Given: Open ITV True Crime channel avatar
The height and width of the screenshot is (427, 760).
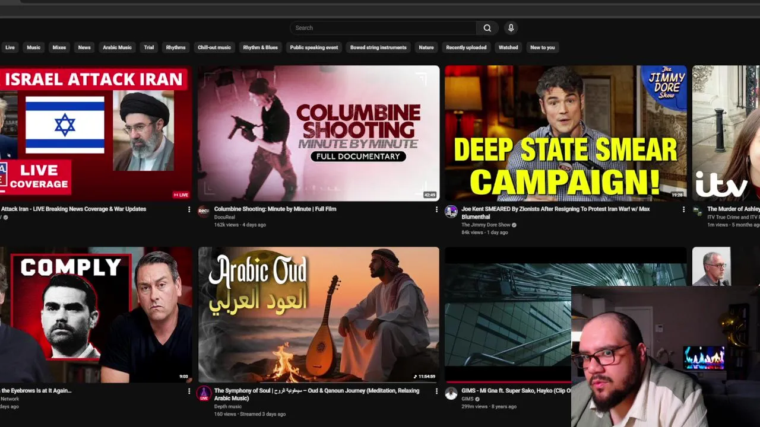Looking at the screenshot, I should coord(698,212).
